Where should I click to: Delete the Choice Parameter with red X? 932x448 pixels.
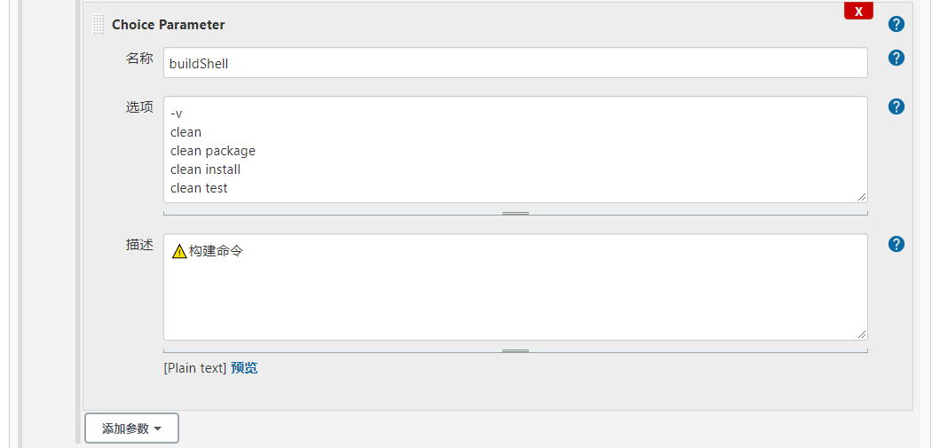[x=858, y=12]
